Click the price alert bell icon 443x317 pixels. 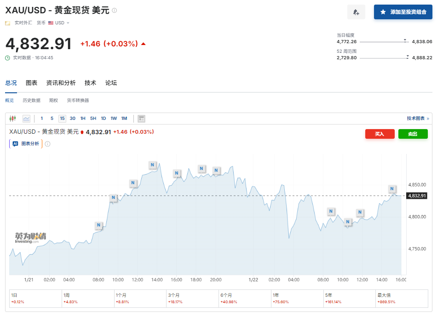pyautogui.click(x=356, y=12)
